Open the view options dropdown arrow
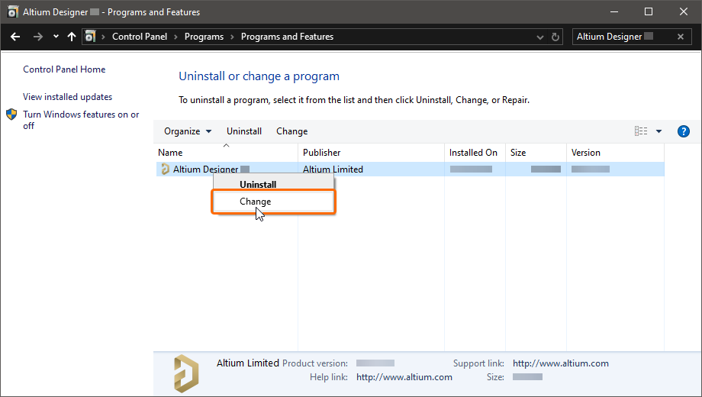702x397 pixels. 659,131
